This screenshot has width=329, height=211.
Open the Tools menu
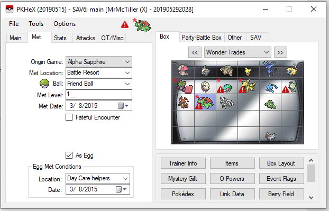pos(36,24)
